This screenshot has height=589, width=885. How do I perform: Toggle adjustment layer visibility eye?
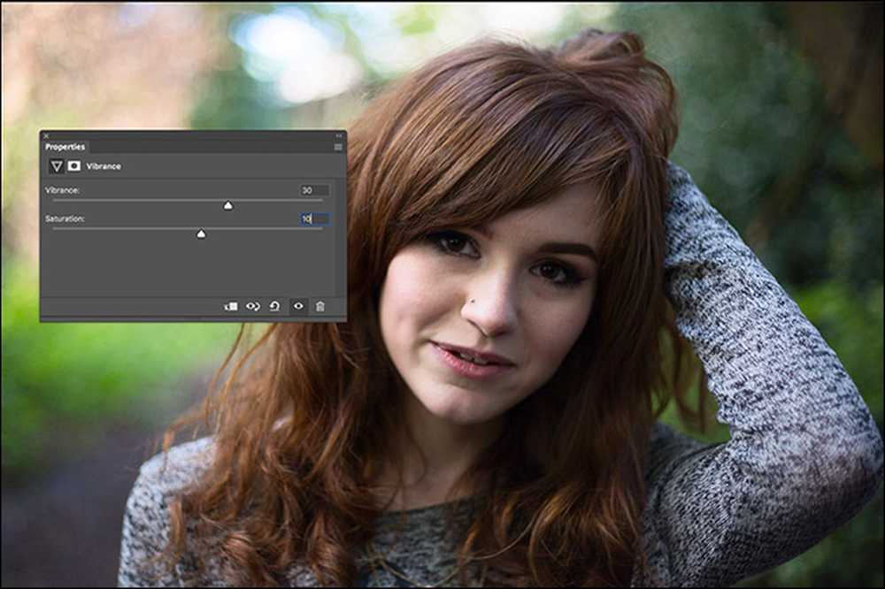click(x=298, y=306)
